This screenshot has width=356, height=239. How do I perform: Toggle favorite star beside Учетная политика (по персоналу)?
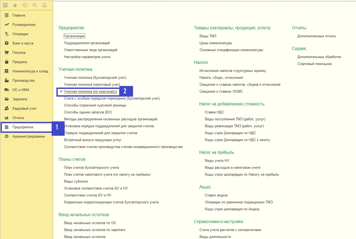point(61,91)
